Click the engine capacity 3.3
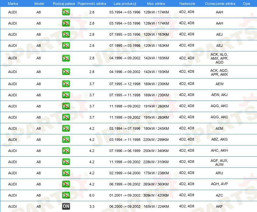The height and width of the screenshot is (212, 257). point(92,206)
